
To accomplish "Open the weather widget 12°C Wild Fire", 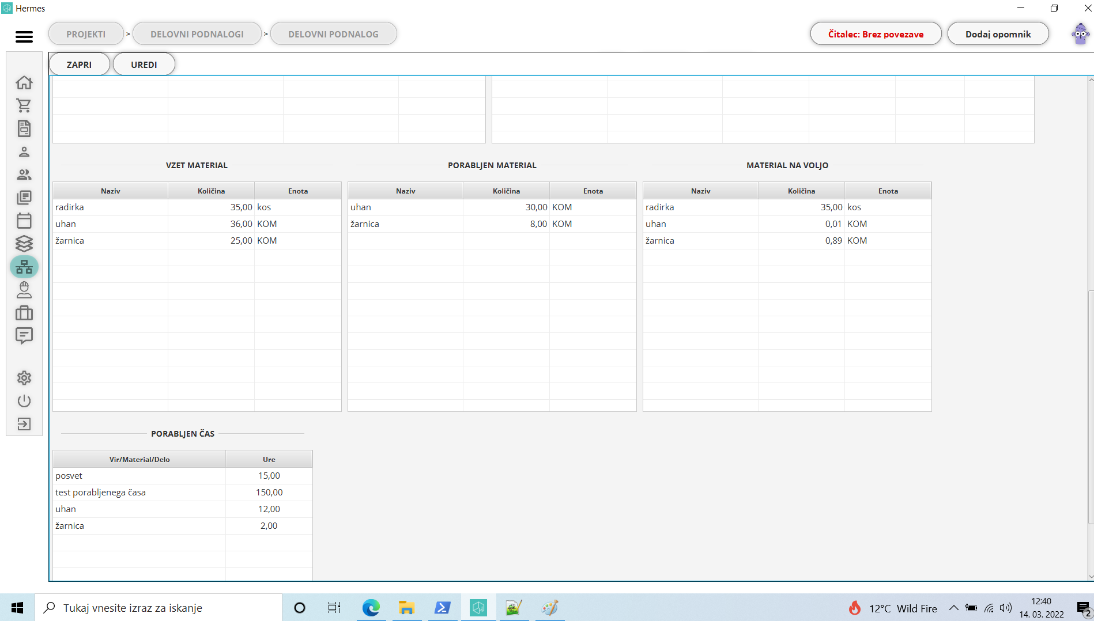I will 892,608.
